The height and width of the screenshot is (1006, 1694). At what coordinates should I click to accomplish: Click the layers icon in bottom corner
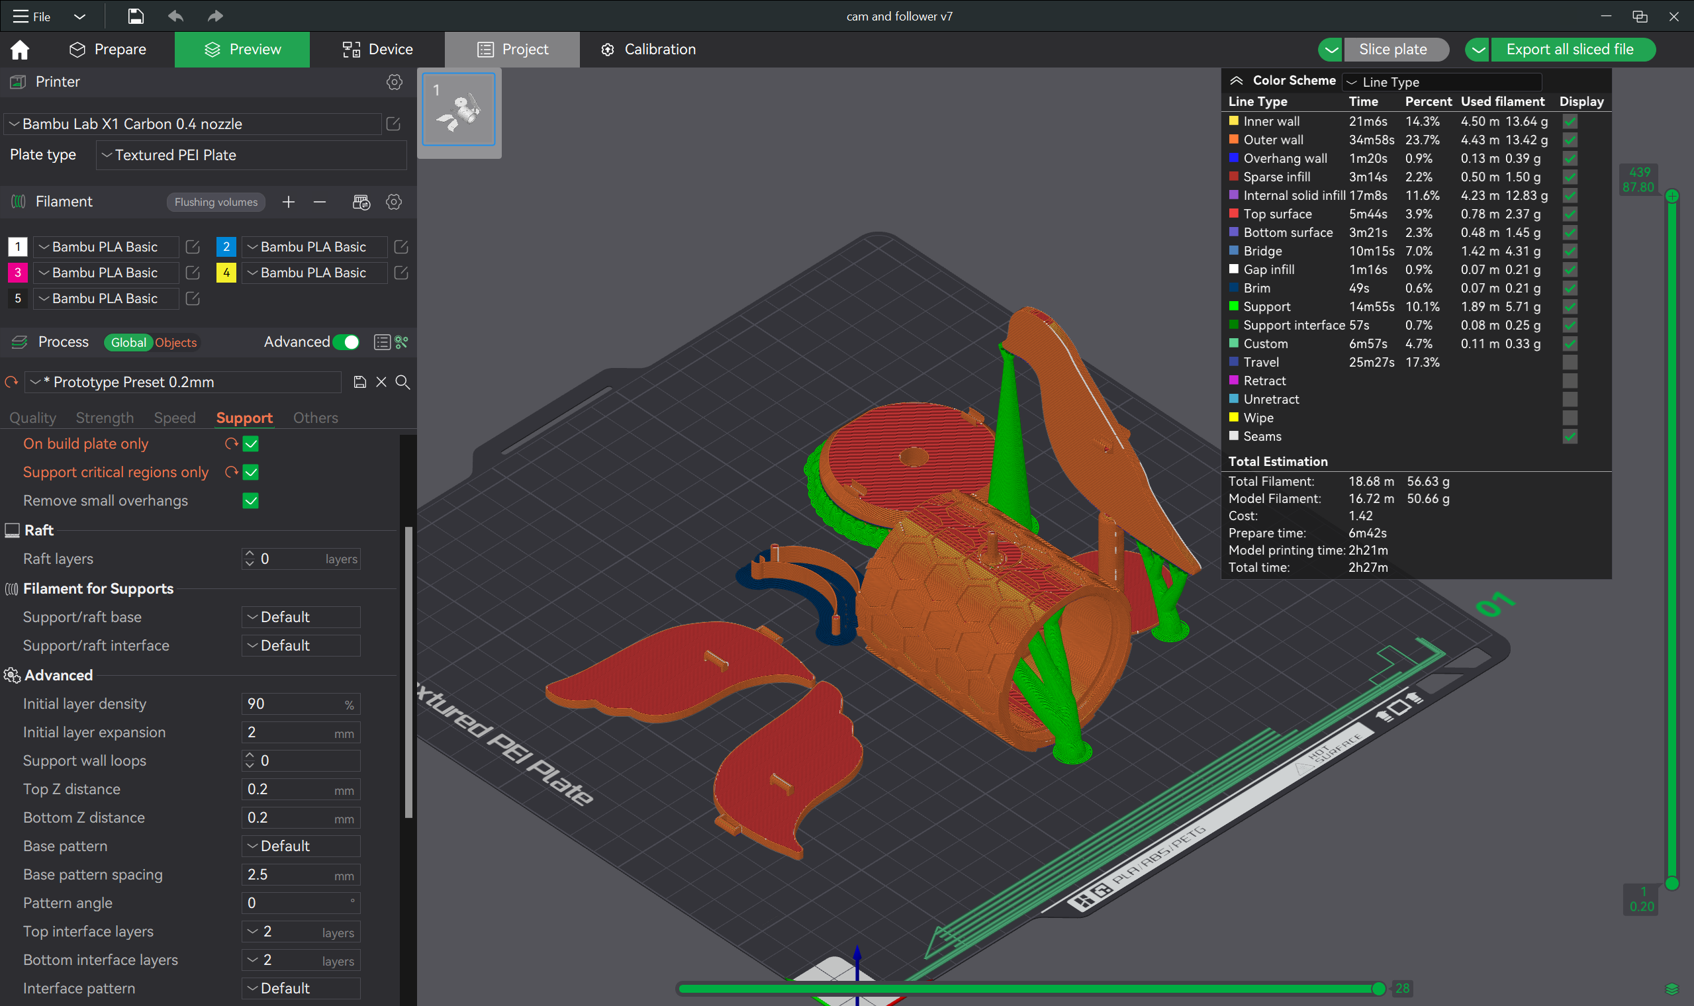tap(1671, 988)
